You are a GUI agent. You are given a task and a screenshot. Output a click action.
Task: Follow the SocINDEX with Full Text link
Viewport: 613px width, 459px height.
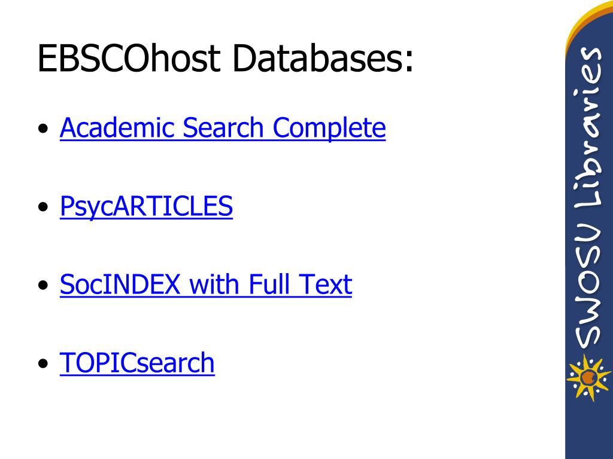pos(206,284)
